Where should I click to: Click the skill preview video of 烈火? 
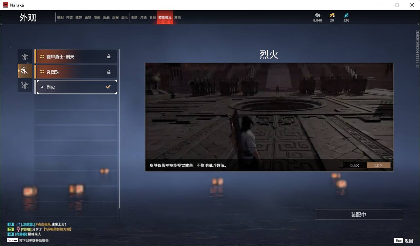click(x=269, y=117)
